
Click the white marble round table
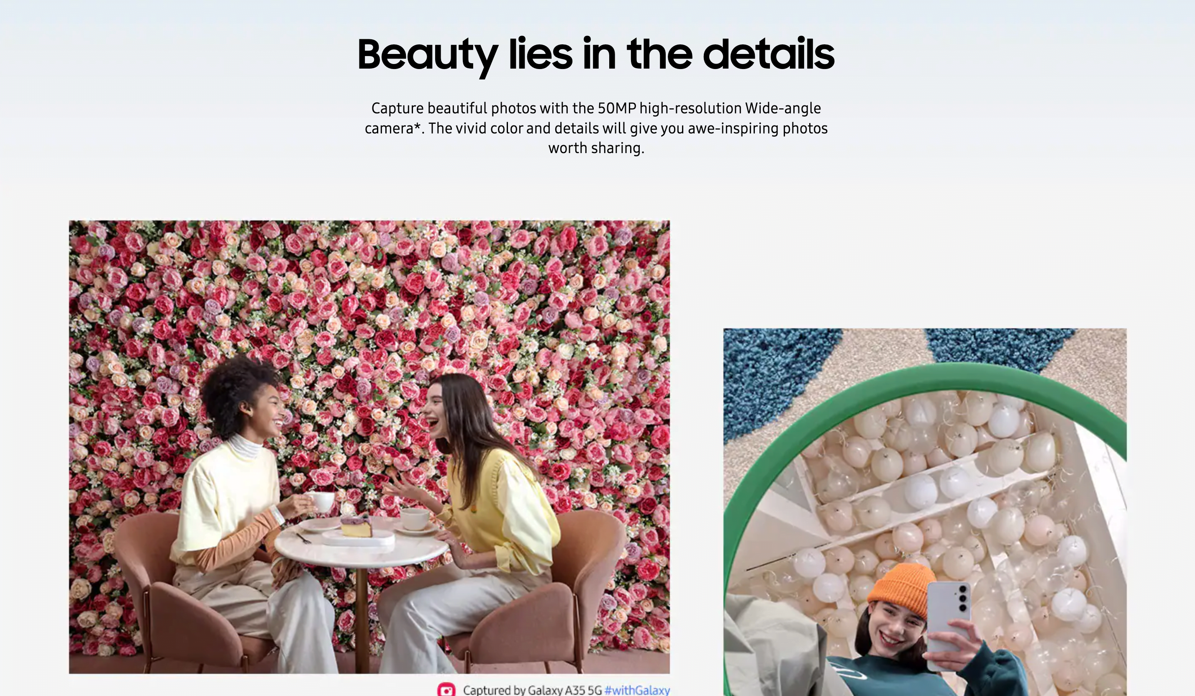(x=362, y=550)
